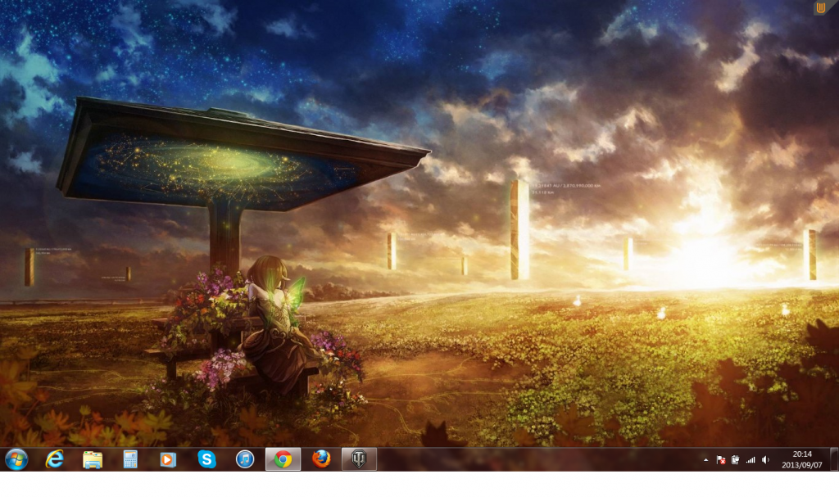Expand the hidden notification icons arrow
Image resolution: width=839 pixels, height=497 pixels.
[705, 460]
